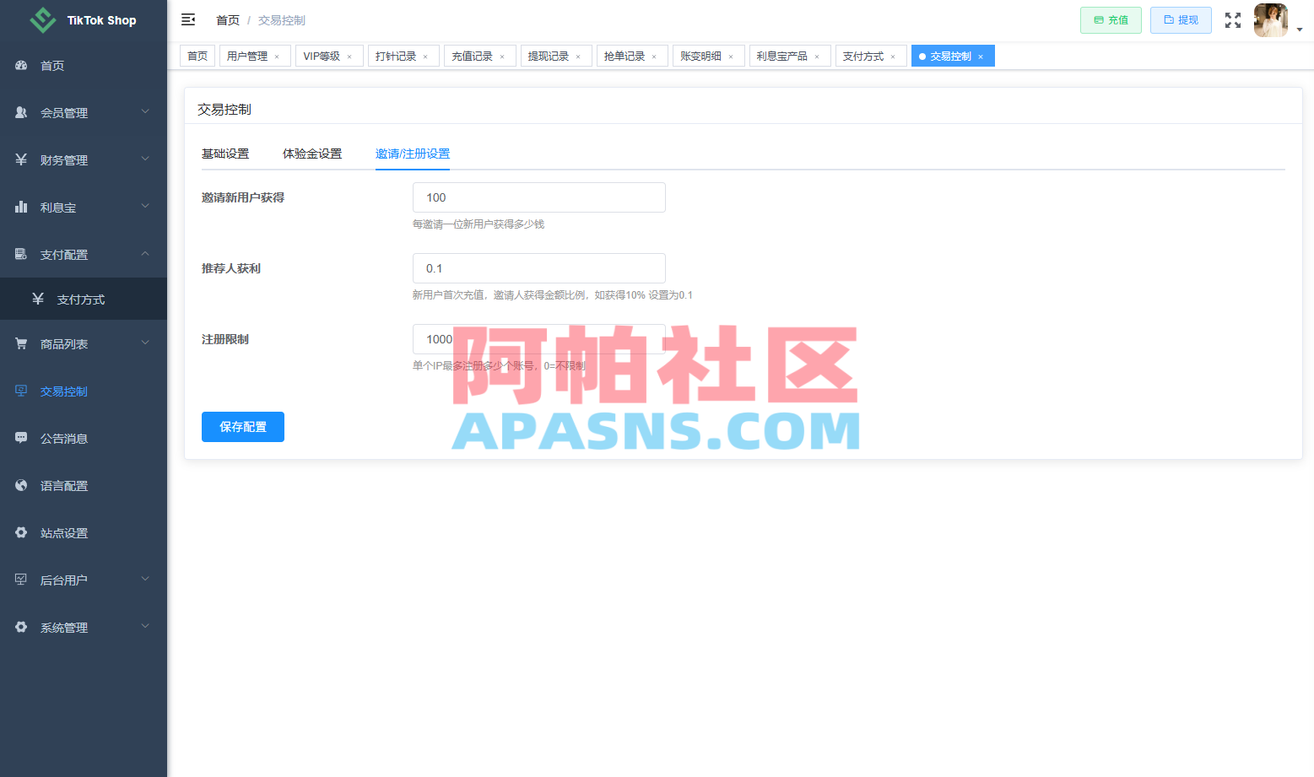Expand the 后台用户 submenu arrow

point(145,579)
